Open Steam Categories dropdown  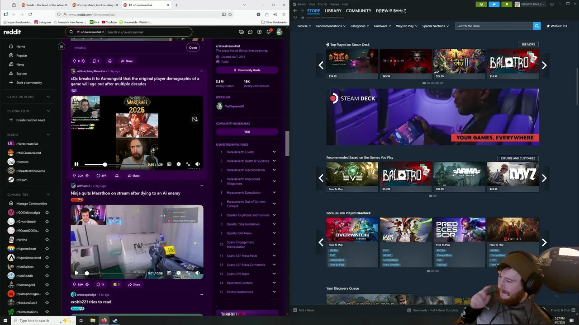point(360,26)
